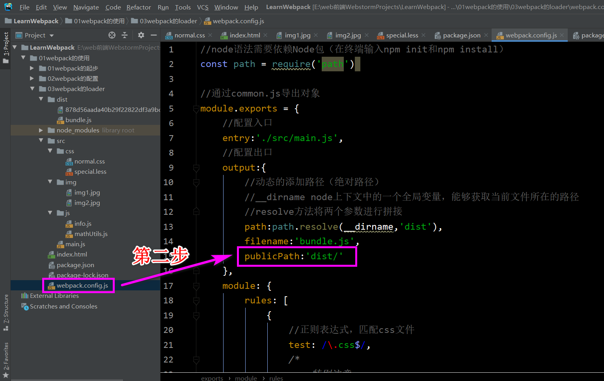The height and width of the screenshot is (381, 604).
Task: Open the Run menu
Action: tap(163, 7)
